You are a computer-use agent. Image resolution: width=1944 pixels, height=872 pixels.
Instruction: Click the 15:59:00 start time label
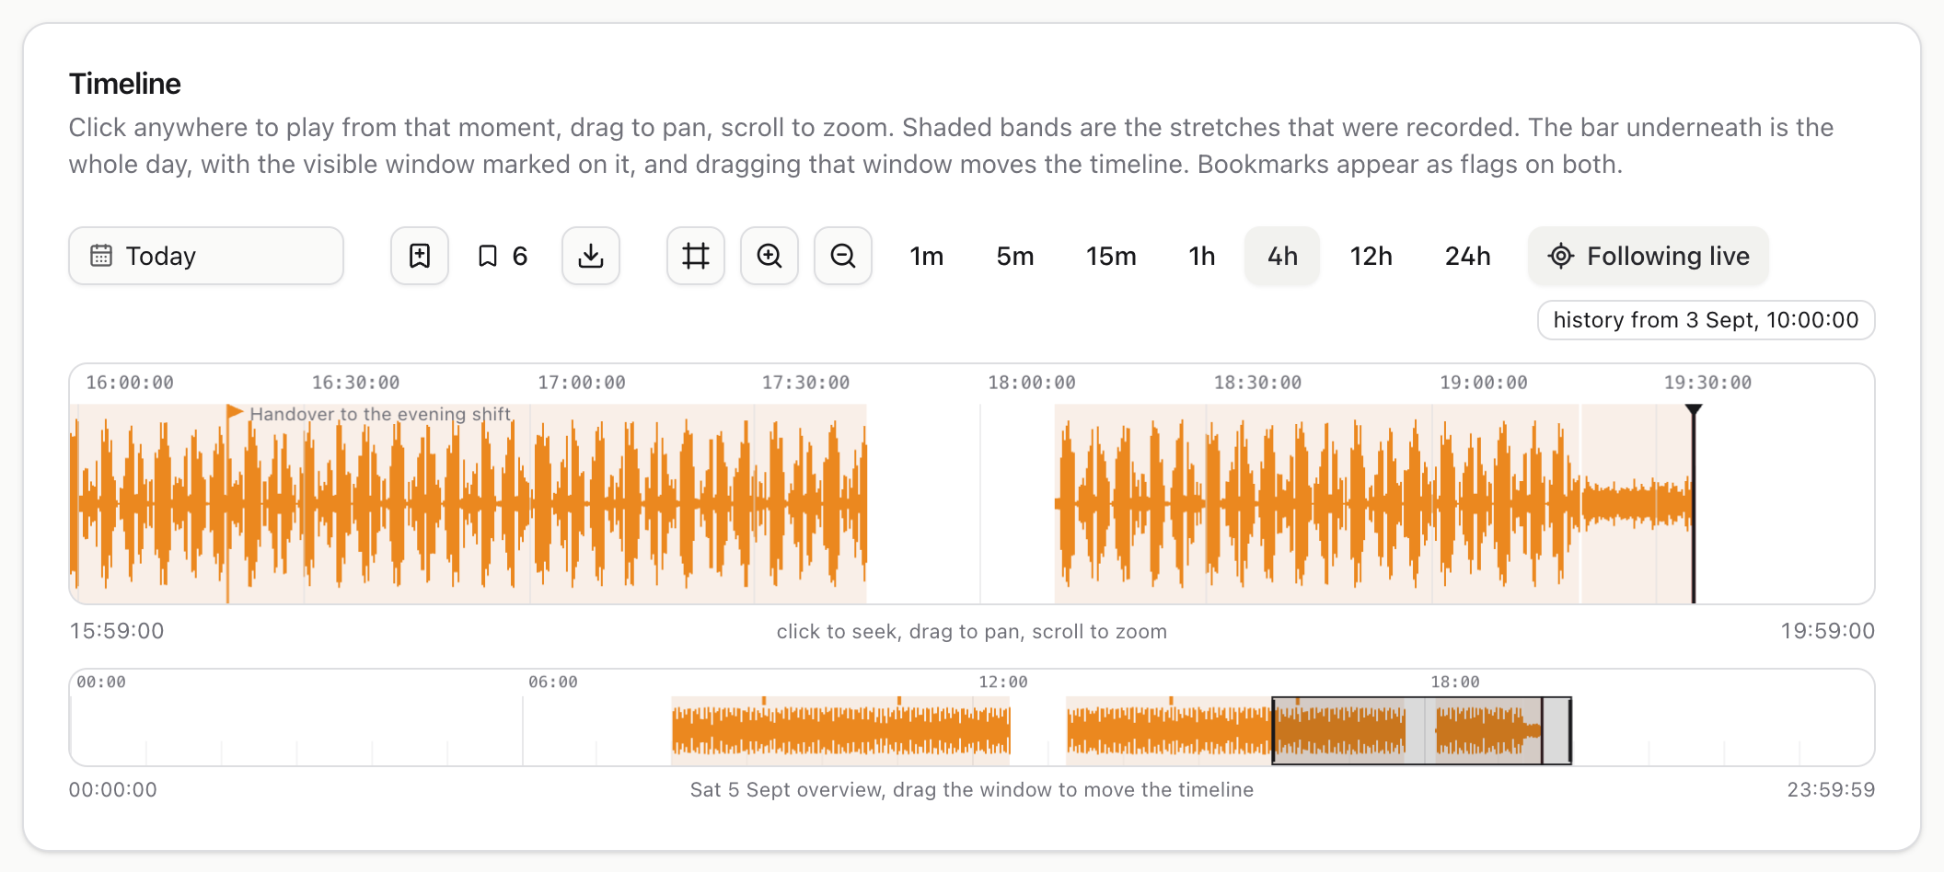coord(117,631)
